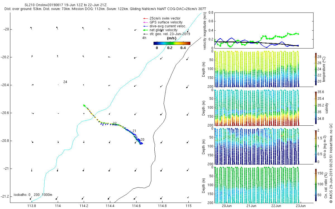Click the '23Jun' date tick

300,206
